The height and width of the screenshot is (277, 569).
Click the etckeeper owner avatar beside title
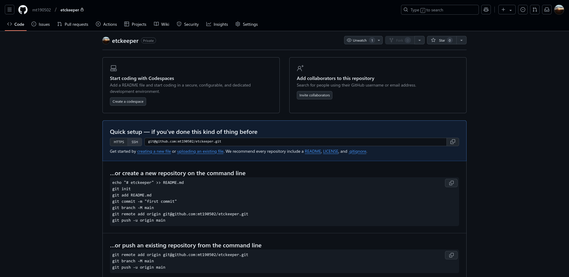[x=106, y=40]
